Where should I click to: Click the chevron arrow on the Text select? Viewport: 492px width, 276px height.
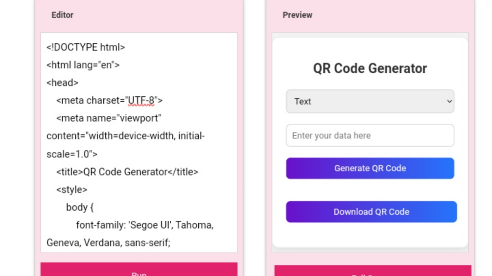(449, 102)
